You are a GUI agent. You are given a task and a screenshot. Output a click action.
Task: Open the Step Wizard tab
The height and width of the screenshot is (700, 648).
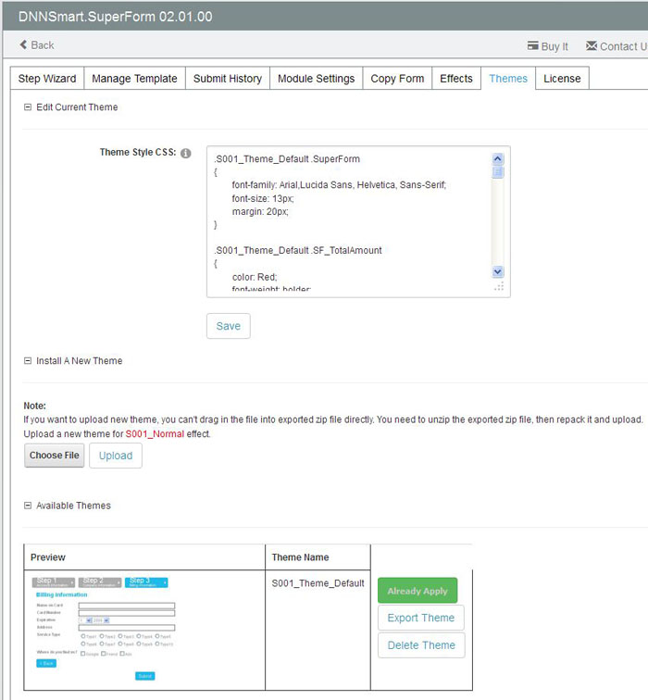(47, 79)
